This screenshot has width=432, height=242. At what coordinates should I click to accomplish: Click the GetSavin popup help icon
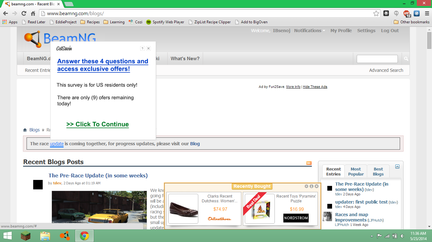(x=142, y=48)
